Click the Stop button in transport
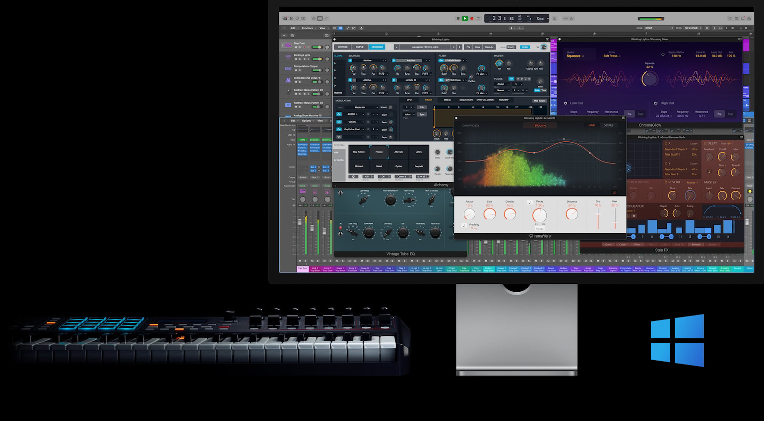The width and height of the screenshot is (764, 421). [458, 18]
